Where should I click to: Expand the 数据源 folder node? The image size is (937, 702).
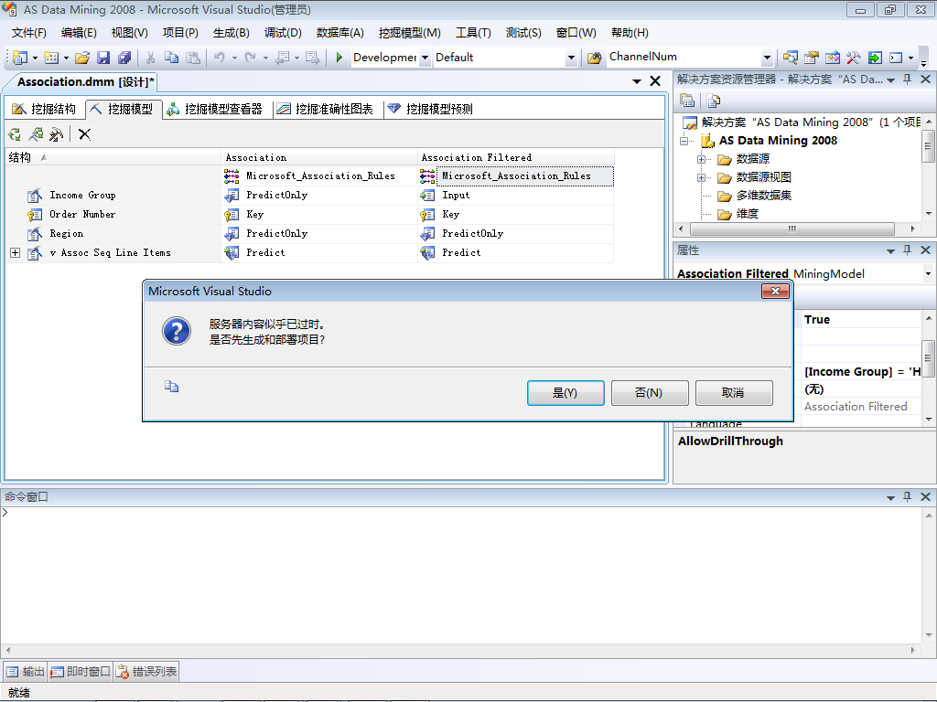[x=701, y=159]
